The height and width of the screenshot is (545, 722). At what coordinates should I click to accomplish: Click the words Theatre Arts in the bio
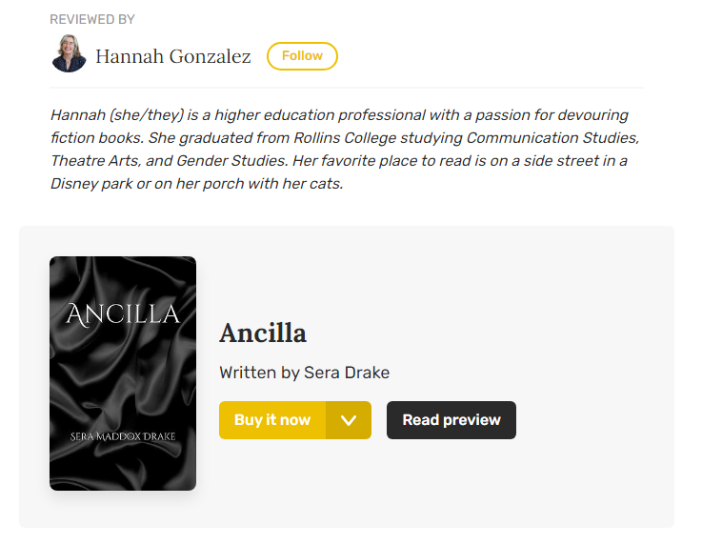tap(95, 161)
